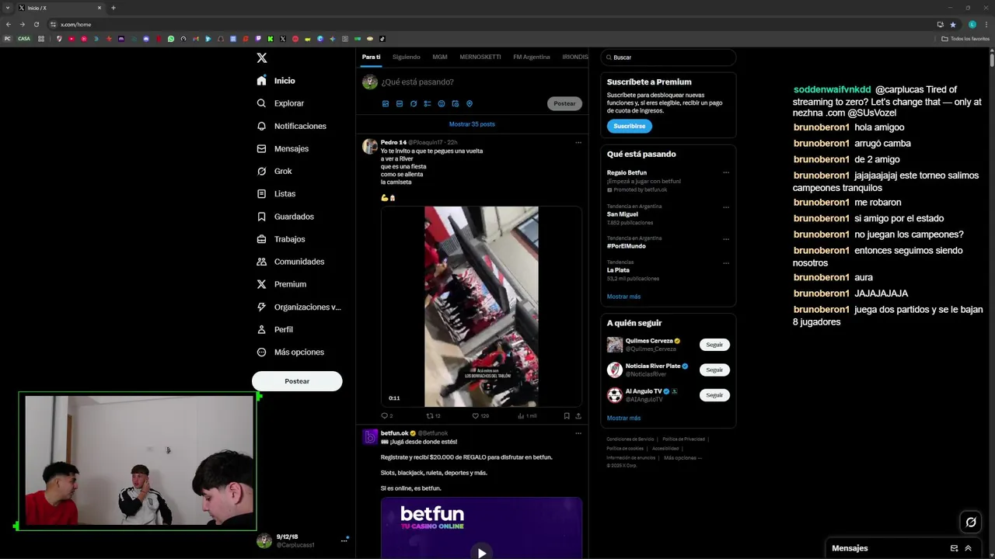Click Mostrar 35 posts link
995x559 pixels.
472,124
